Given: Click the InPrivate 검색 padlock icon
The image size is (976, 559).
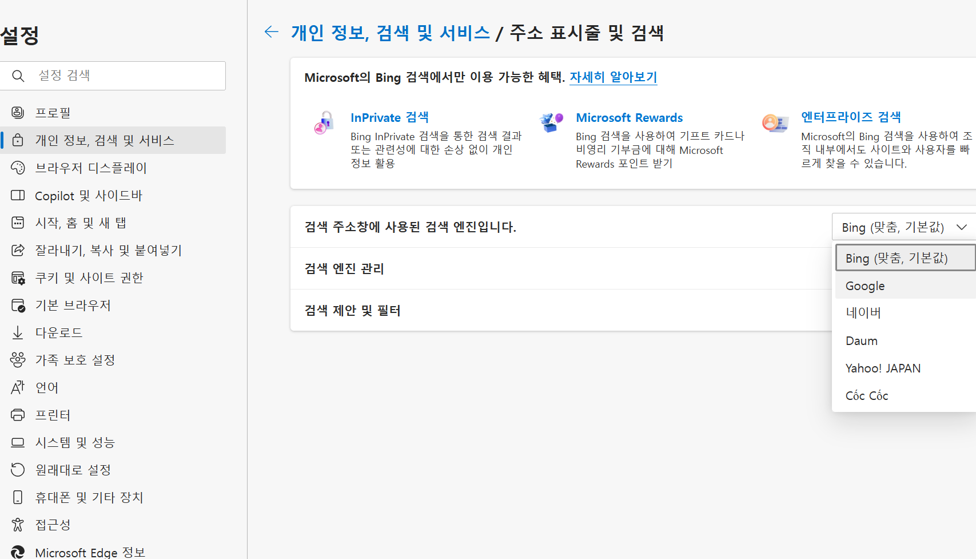Looking at the screenshot, I should click(324, 122).
